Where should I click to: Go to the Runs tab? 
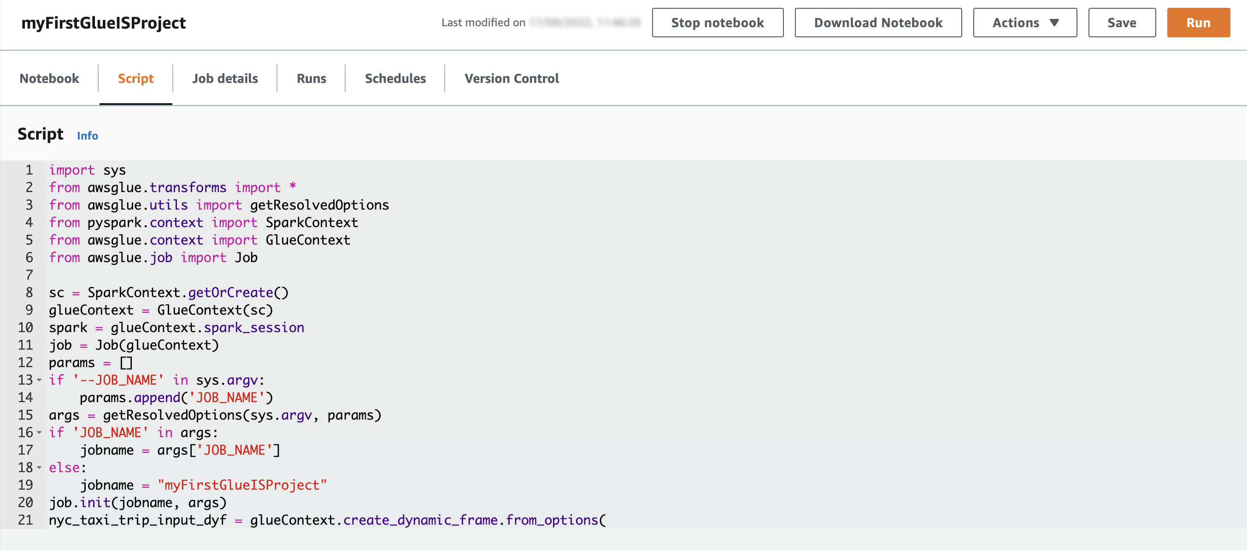tap(311, 78)
